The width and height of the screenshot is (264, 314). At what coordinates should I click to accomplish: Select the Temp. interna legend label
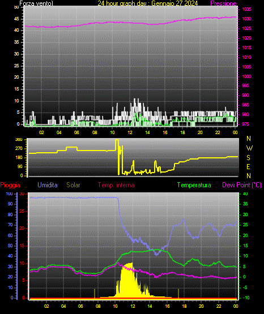[x=116, y=185]
